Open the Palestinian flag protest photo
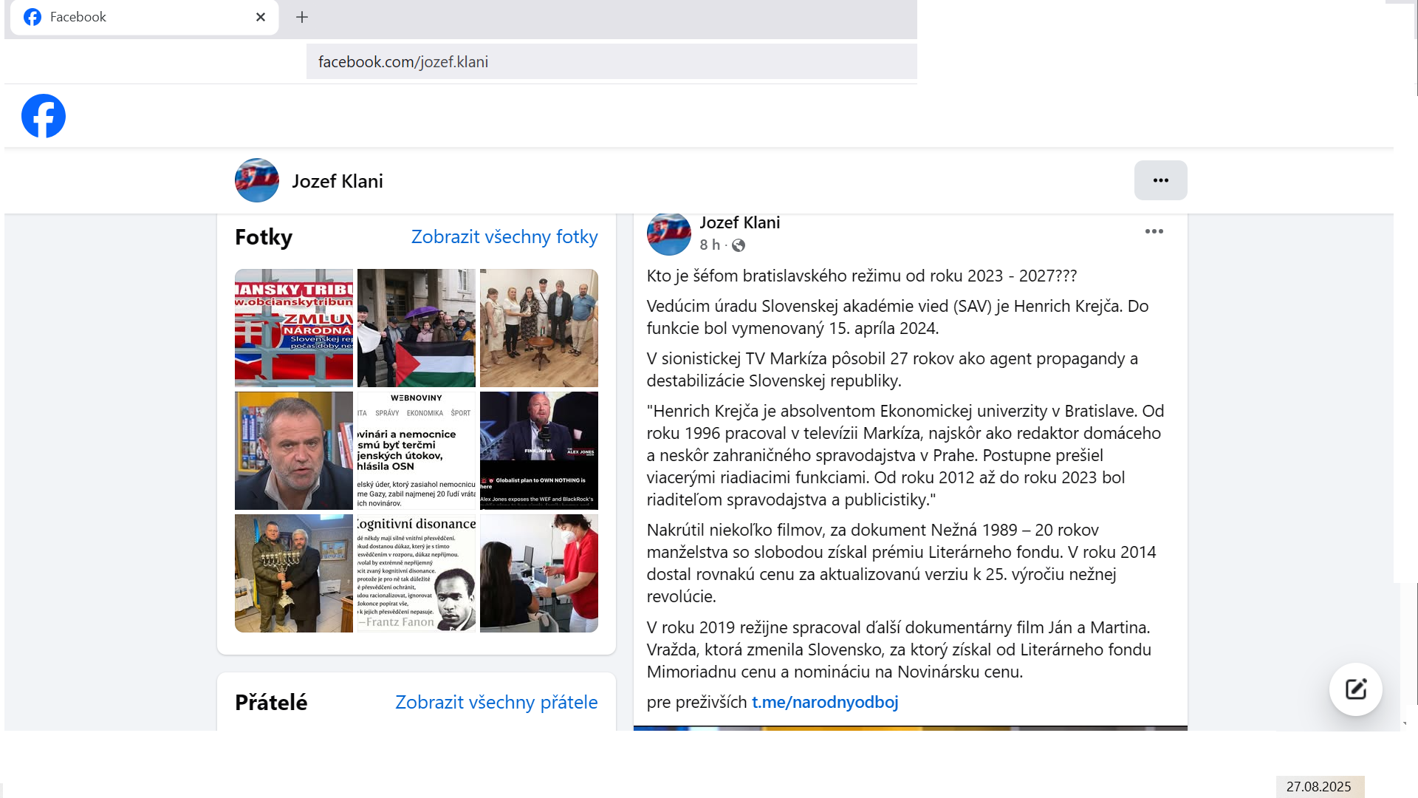This screenshot has height=798, width=1418. click(x=417, y=328)
